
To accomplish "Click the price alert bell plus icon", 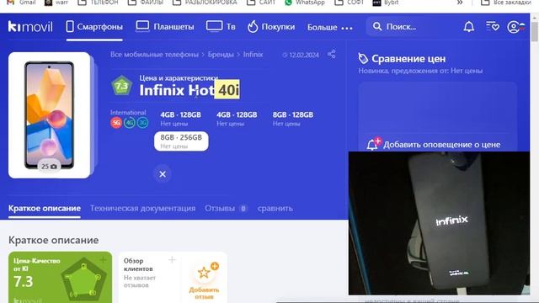I will pyautogui.click(x=373, y=144).
